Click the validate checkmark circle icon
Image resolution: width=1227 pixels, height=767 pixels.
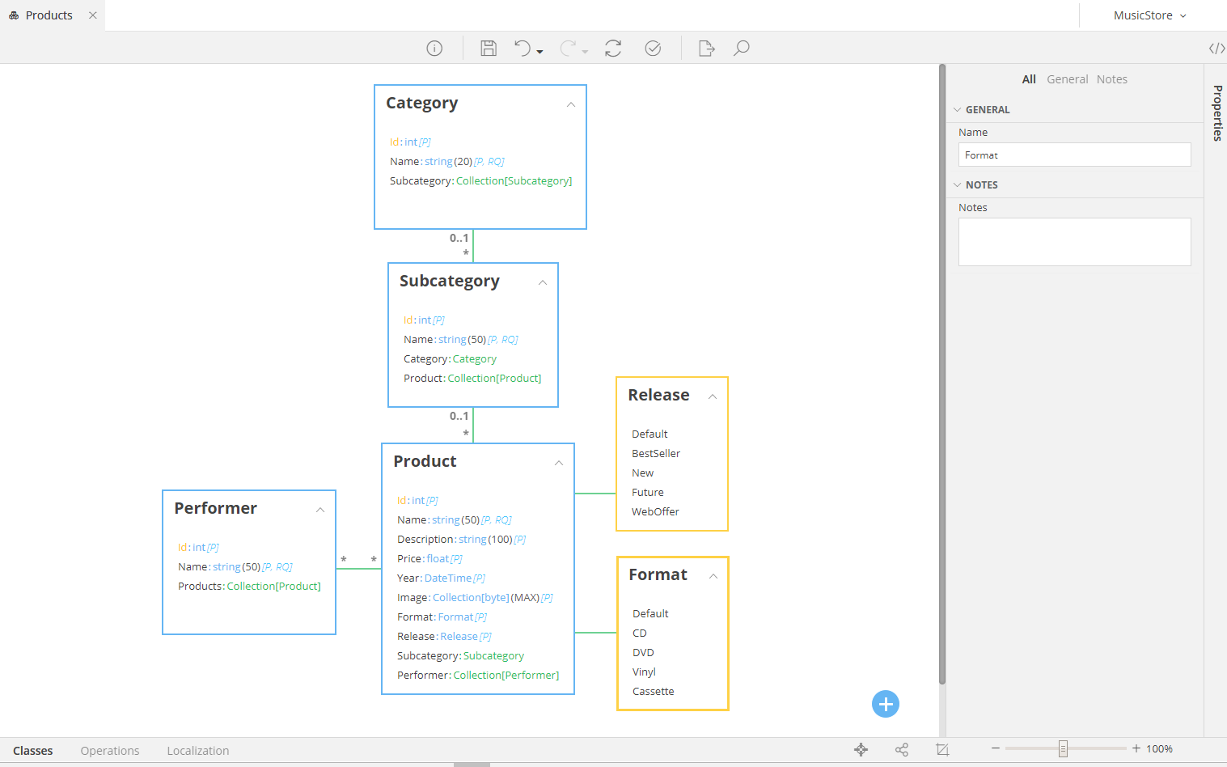(653, 49)
